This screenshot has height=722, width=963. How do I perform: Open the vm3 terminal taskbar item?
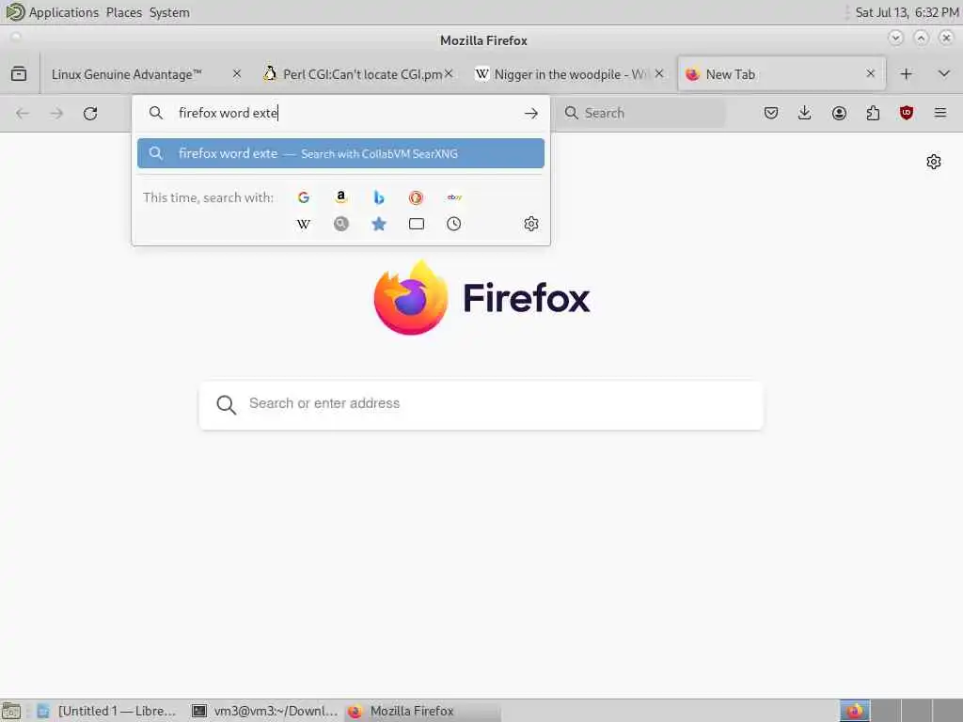(x=264, y=711)
